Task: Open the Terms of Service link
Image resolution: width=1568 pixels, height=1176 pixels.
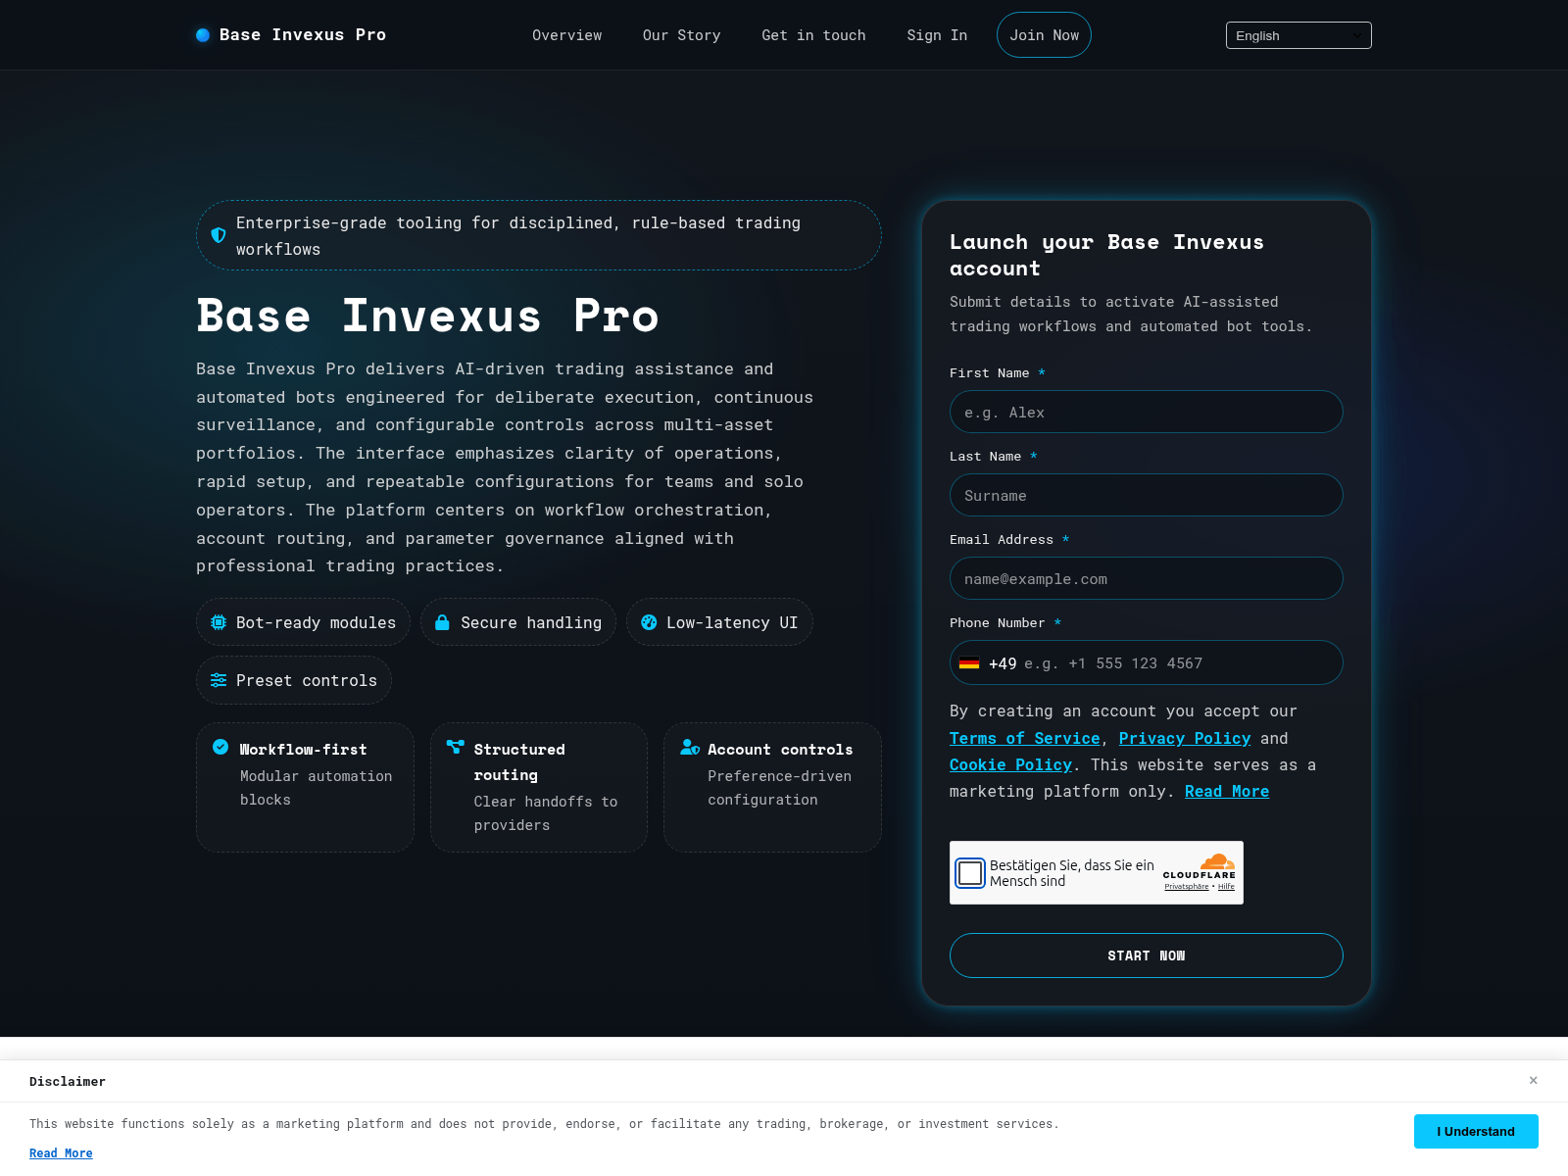Action: click(x=1025, y=739)
